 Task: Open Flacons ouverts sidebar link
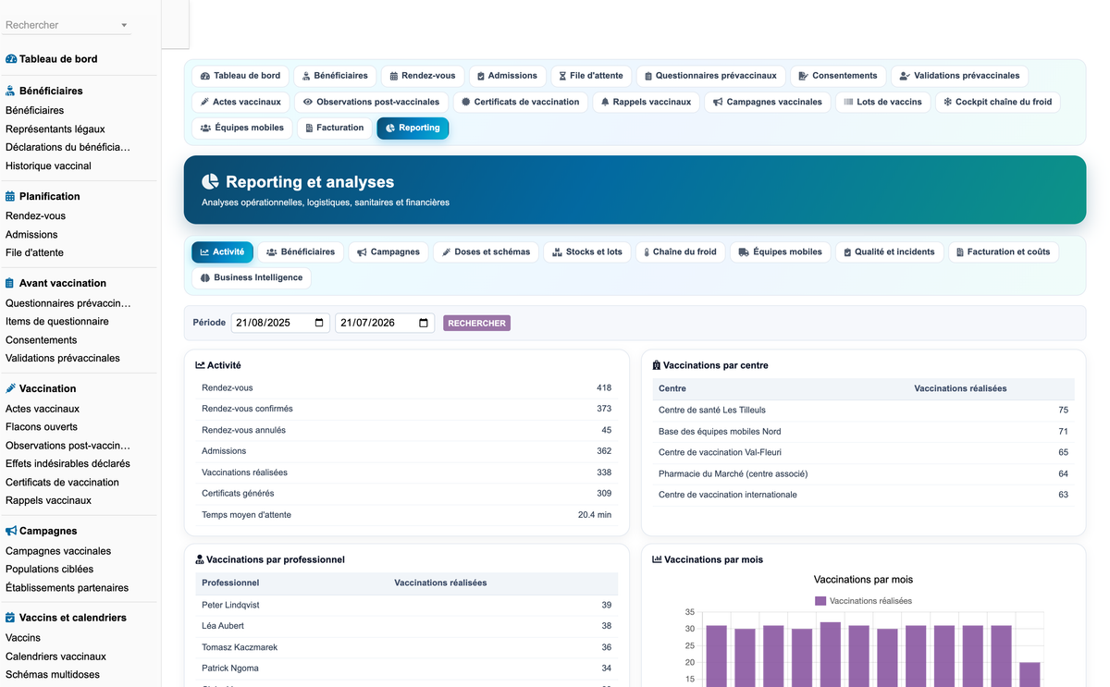42,426
